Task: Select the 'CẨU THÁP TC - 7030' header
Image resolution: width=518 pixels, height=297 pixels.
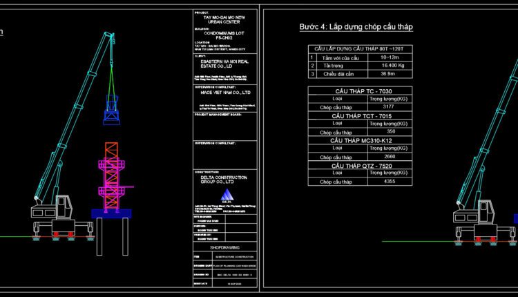Action: click(363, 91)
